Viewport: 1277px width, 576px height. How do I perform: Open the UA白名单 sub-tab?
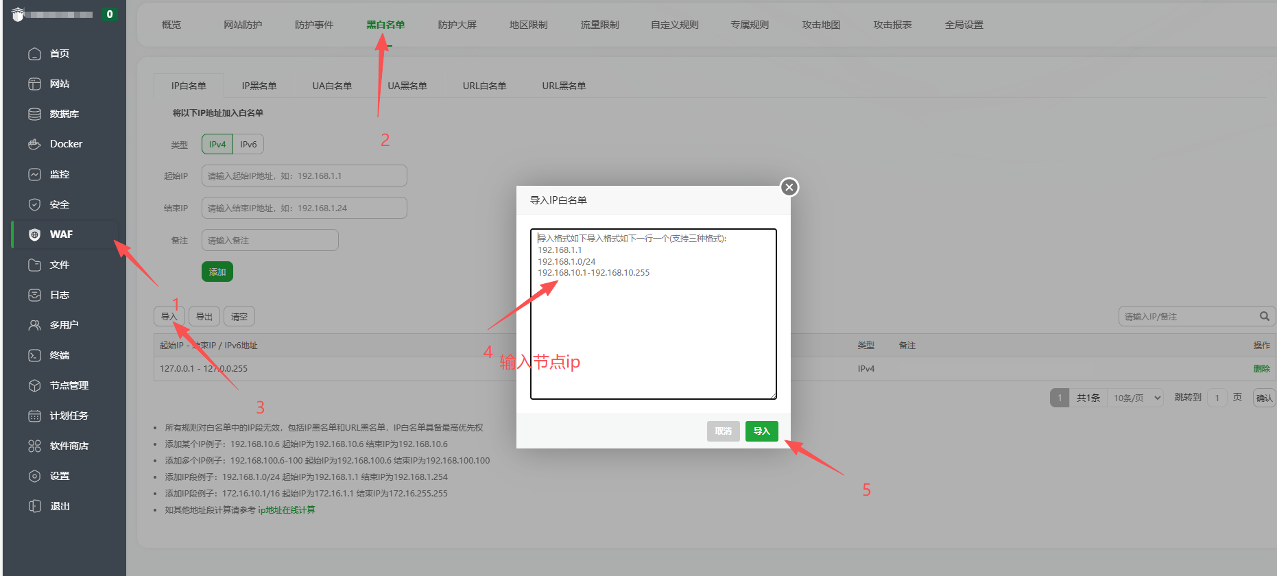(x=332, y=86)
